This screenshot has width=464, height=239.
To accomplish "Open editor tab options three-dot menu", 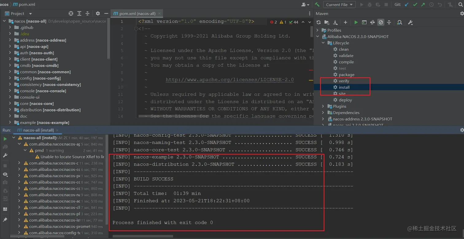I will [x=309, y=13].
